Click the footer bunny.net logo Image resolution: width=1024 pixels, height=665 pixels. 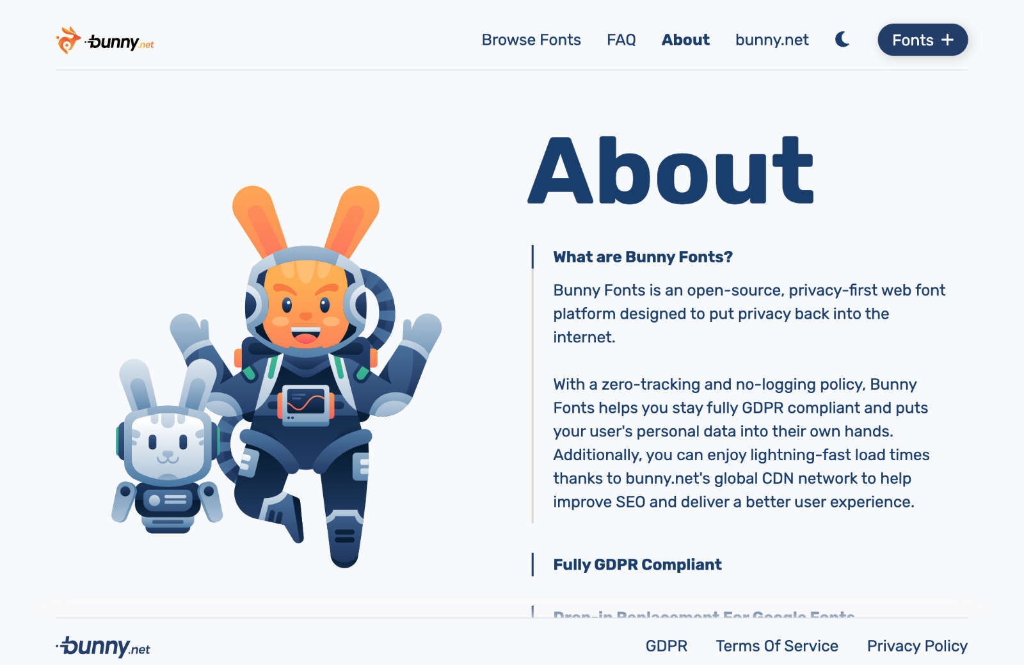(103, 646)
